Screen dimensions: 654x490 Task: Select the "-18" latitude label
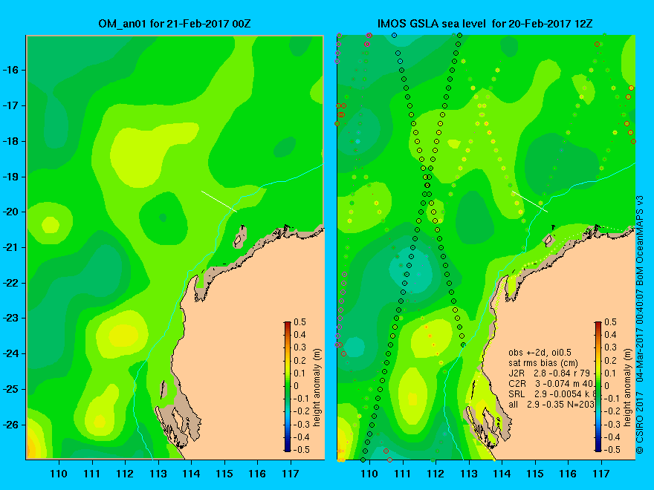point(10,141)
